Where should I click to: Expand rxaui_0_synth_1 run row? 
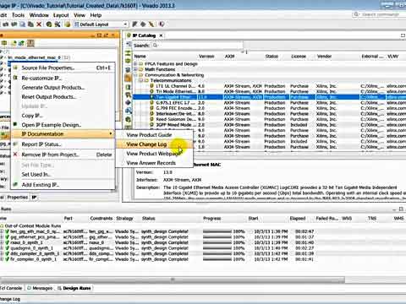(2, 242)
